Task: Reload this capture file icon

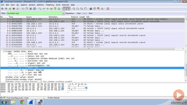Action: [x=34, y=8]
